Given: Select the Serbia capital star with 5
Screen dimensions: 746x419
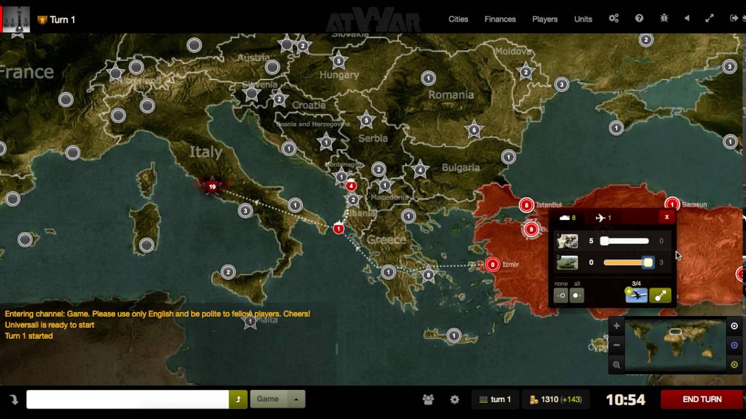Looking at the screenshot, I should (366, 121).
